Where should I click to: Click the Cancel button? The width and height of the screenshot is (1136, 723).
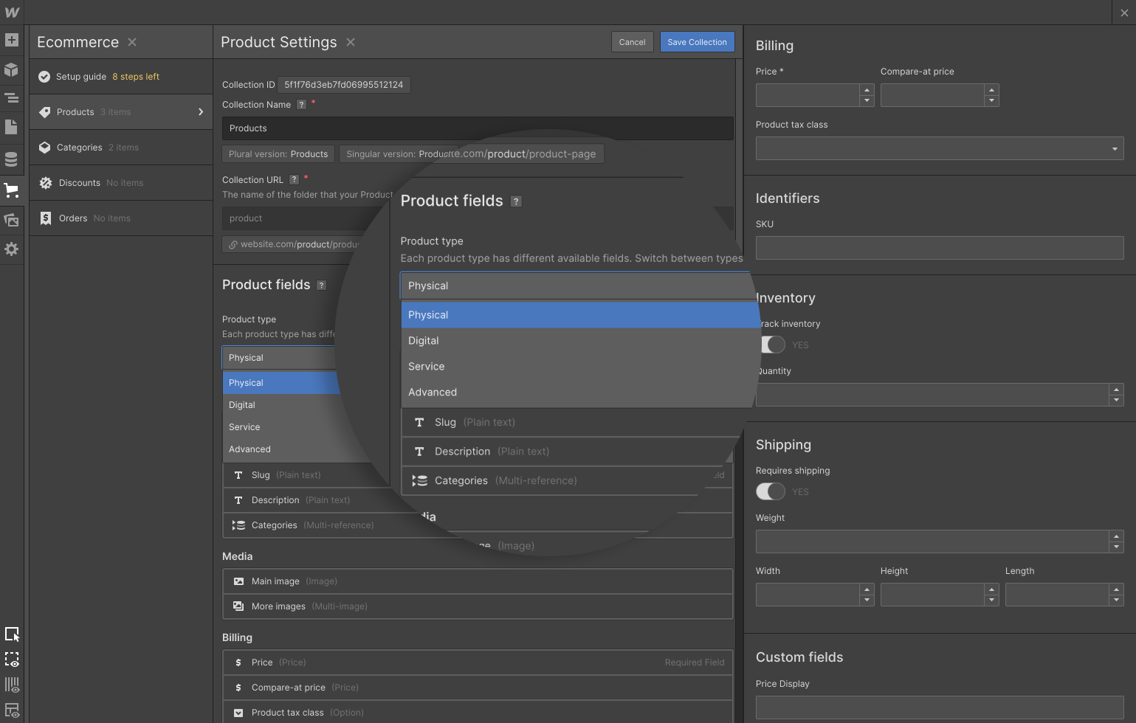tap(632, 42)
